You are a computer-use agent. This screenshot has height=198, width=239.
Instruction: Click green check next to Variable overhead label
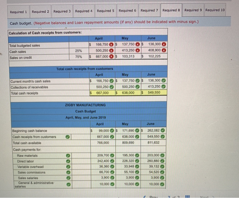point(68,167)
